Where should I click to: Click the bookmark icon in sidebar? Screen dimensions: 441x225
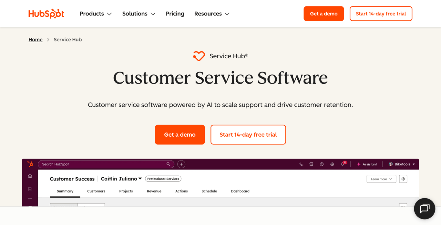click(30, 189)
